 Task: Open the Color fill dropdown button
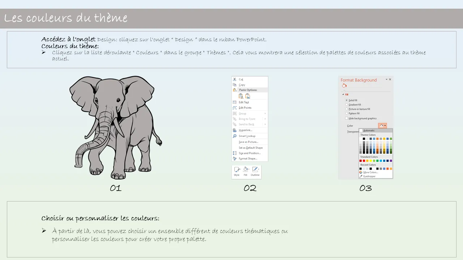point(382,126)
